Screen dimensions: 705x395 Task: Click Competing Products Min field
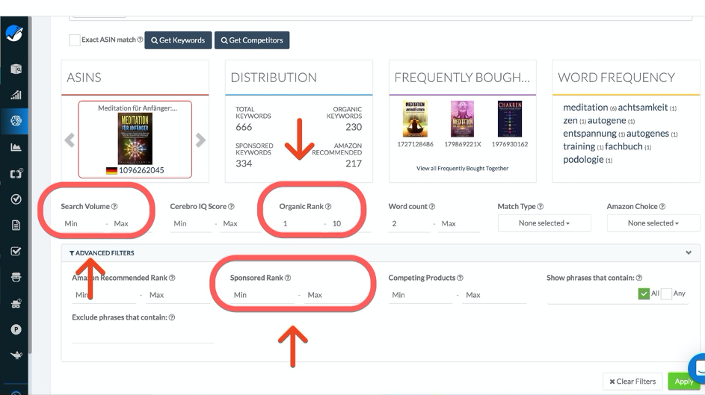[x=421, y=295]
